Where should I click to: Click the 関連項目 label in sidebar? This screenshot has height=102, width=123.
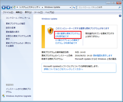[10, 85]
